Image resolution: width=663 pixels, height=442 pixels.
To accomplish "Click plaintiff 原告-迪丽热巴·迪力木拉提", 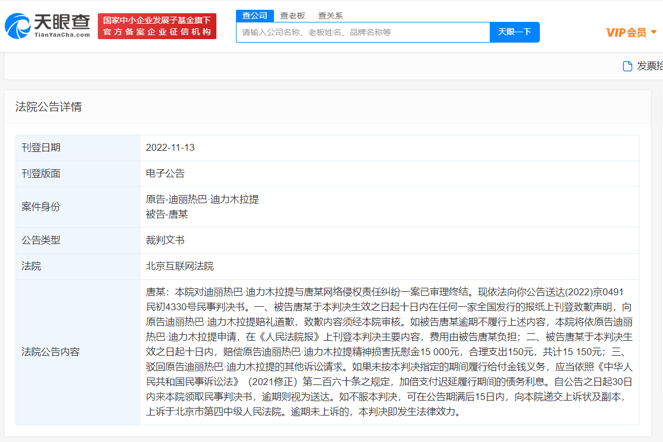I will (202, 199).
